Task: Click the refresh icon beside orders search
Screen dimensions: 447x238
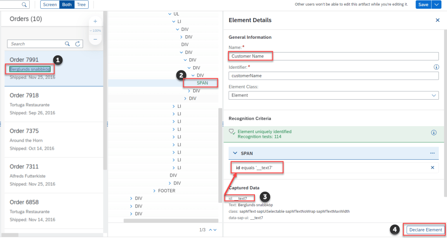Action: [x=78, y=44]
